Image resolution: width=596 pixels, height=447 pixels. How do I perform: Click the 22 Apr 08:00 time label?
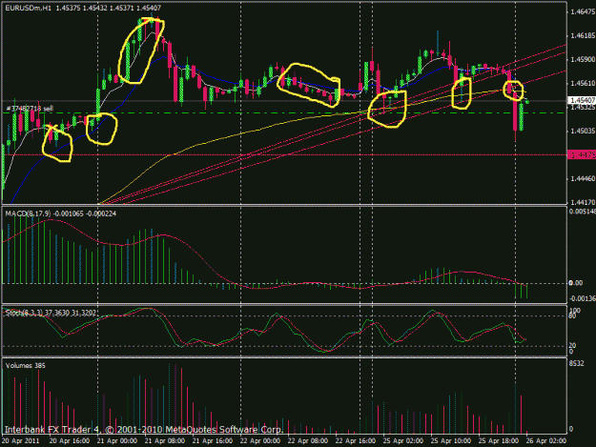click(307, 441)
